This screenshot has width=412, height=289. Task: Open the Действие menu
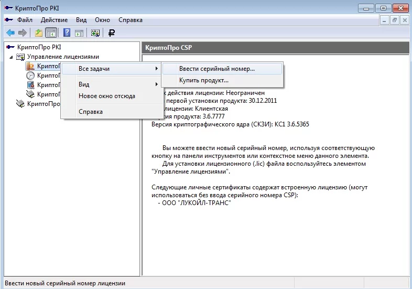click(54, 20)
